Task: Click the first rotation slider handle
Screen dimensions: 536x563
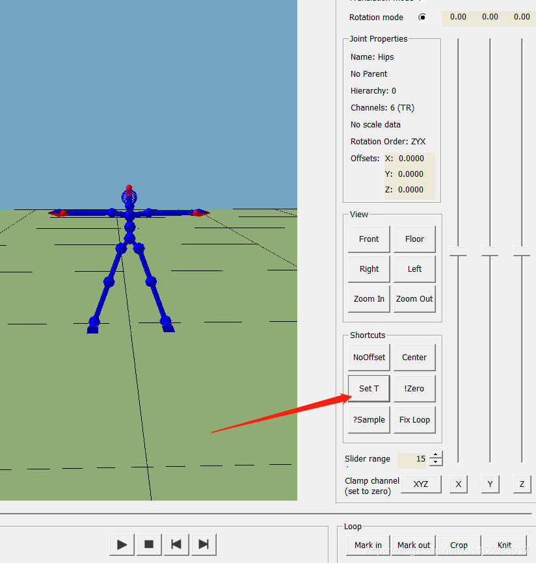Action: 458,252
